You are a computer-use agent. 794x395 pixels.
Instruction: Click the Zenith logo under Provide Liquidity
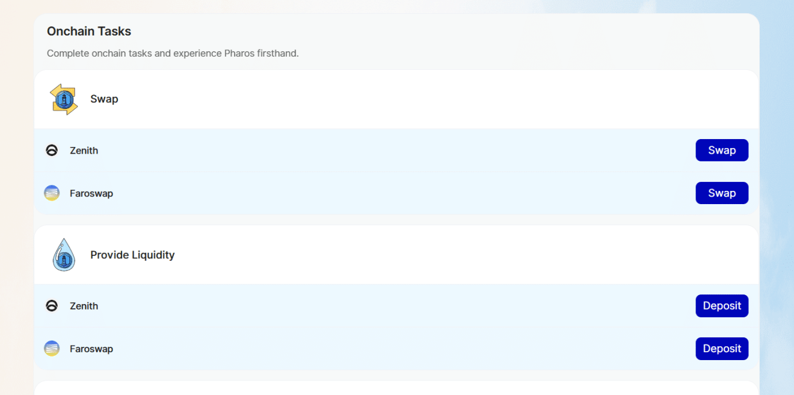[x=52, y=306]
